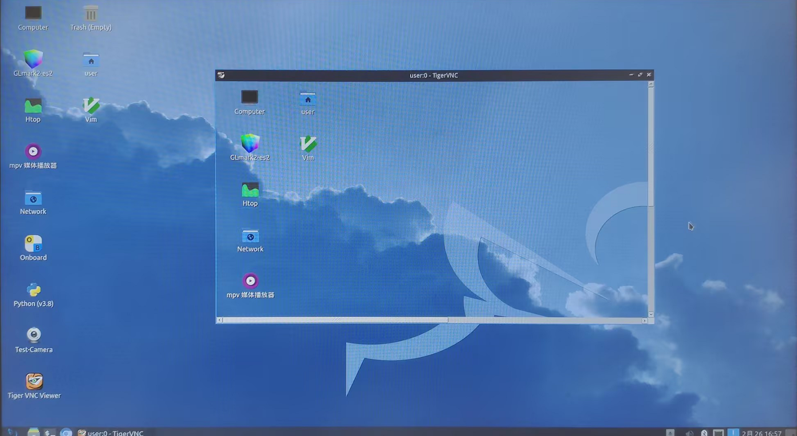
Task: Select Computer icon inside the TigerVNC window
Action: pyautogui.click(x=249, y=102)
